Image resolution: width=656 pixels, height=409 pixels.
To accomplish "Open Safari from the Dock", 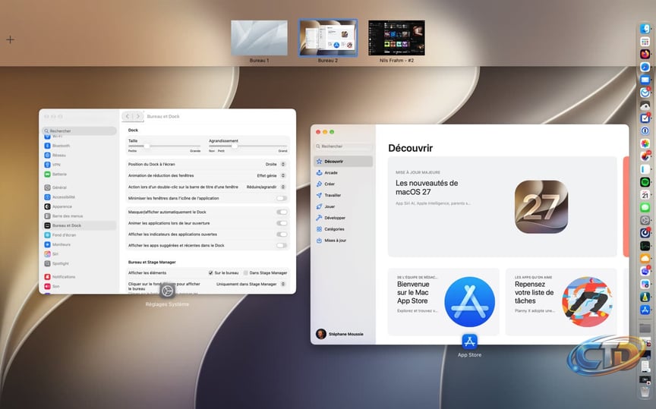I will [x=645, y=67].
